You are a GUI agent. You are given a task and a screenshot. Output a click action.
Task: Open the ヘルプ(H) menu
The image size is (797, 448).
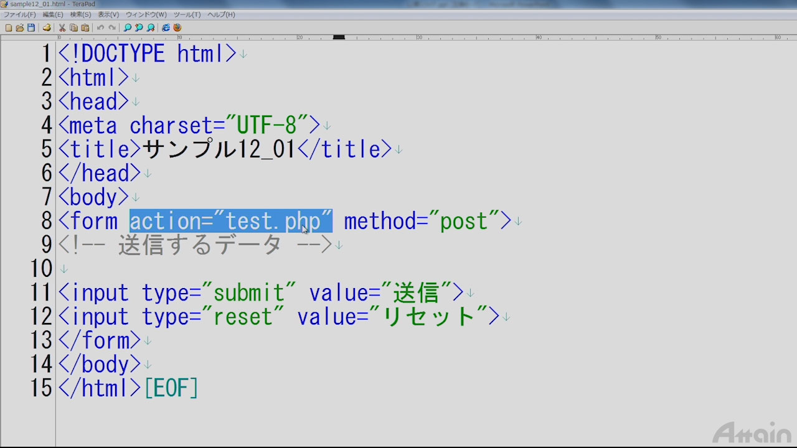(x=221, y=14)
